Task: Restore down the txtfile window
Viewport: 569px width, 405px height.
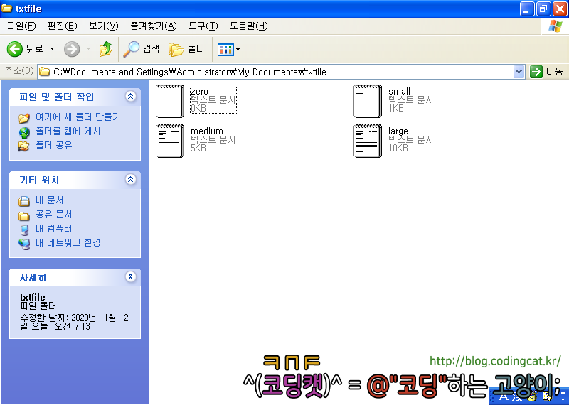Action: pyautogui.click(x=543, y=9)
